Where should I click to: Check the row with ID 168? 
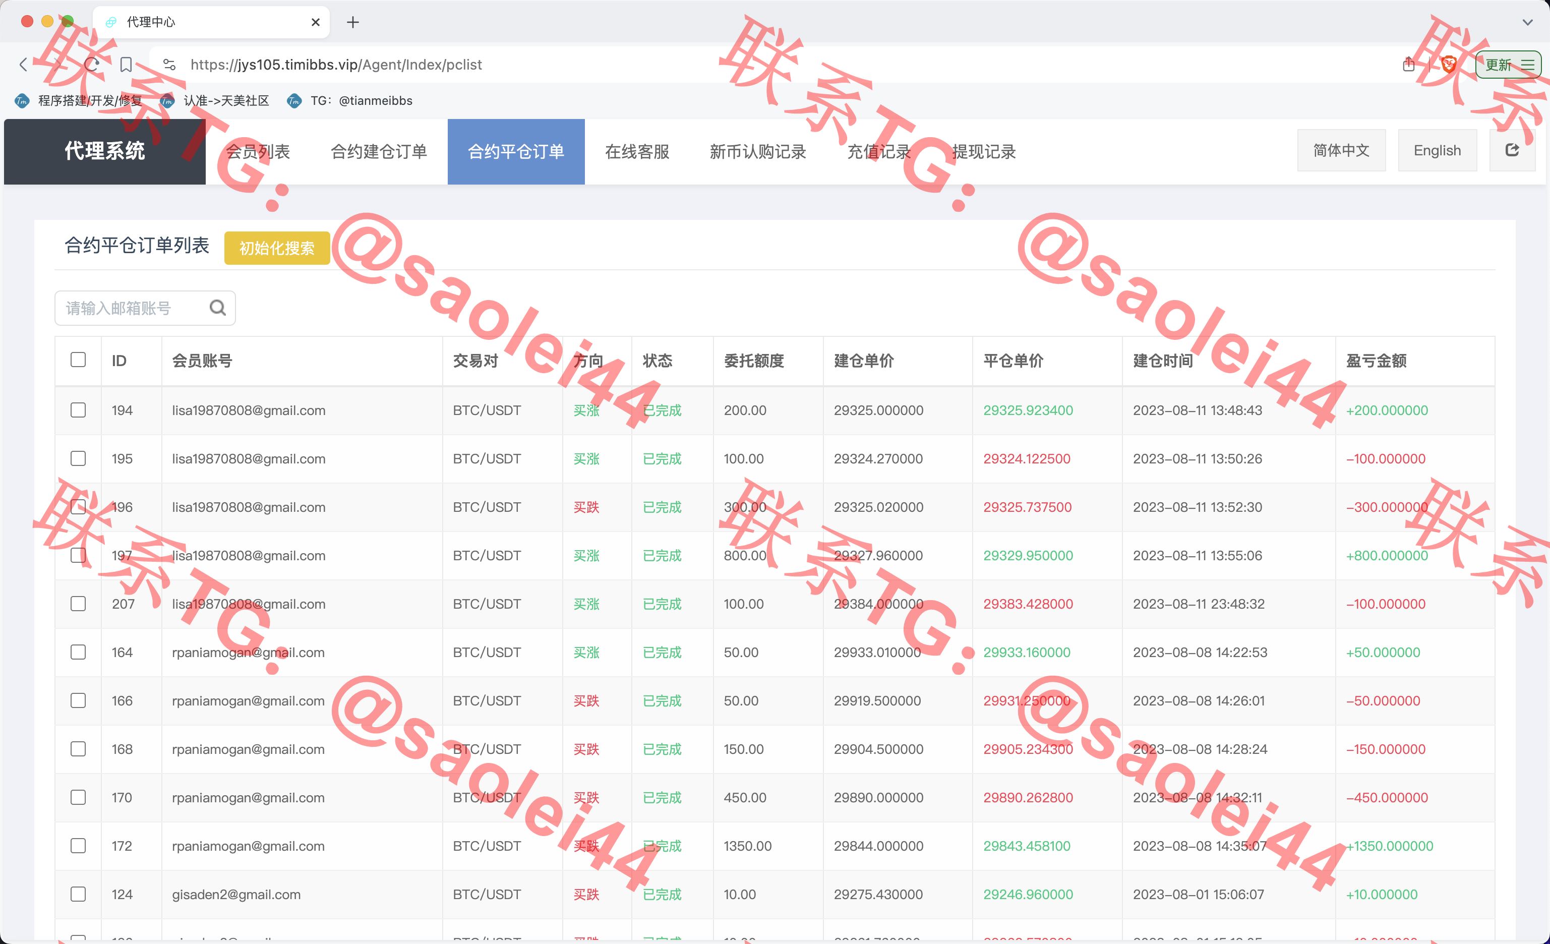78,749
